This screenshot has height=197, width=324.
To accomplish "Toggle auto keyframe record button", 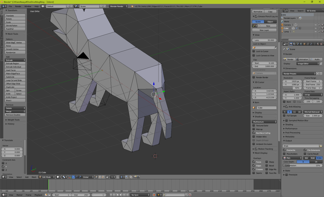I will pyautogui.click(x=154, y=195).
